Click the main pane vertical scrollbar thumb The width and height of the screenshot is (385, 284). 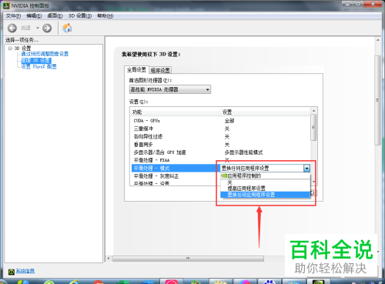(377, 100)
